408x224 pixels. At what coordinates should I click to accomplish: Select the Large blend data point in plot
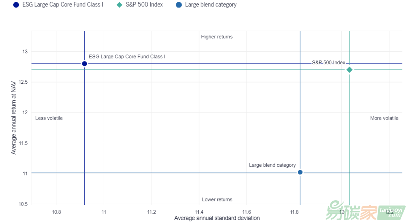(300, 172)
